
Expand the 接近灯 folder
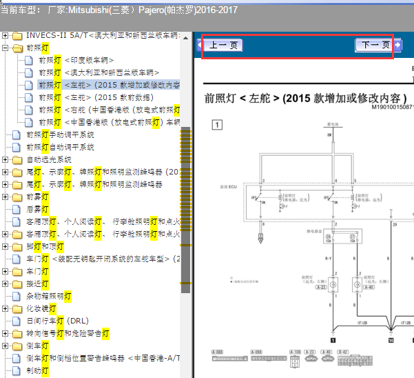click(5, 284)
